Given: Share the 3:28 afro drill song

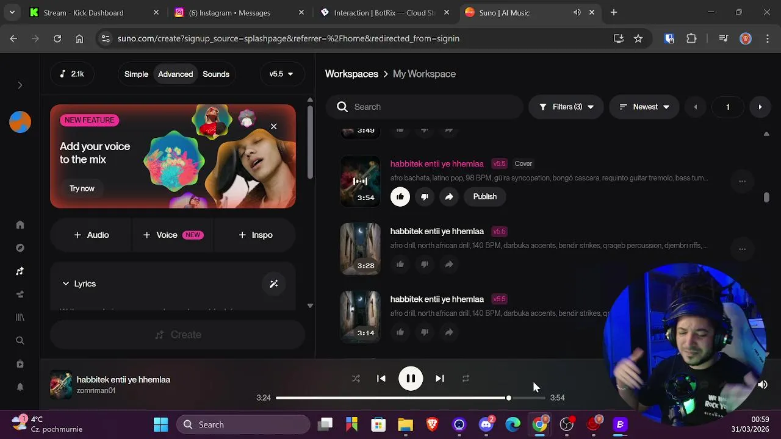Looking at the screenshot, I should click(449, 264).
